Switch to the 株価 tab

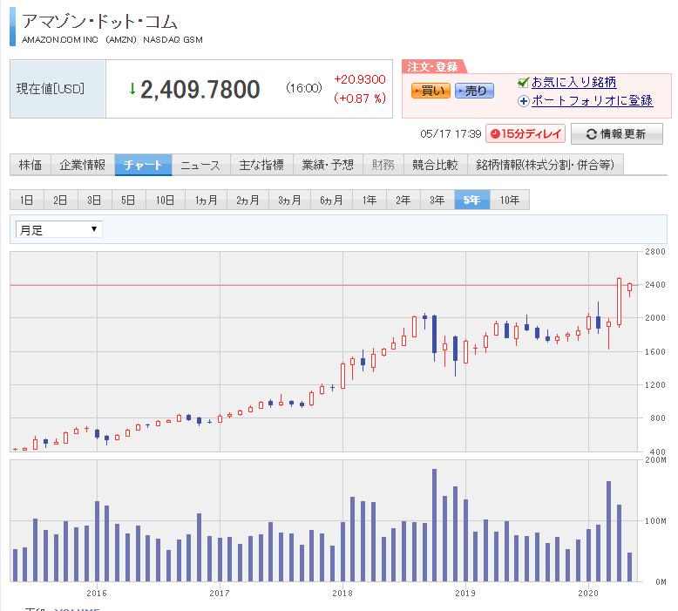(x=31, y=165)
